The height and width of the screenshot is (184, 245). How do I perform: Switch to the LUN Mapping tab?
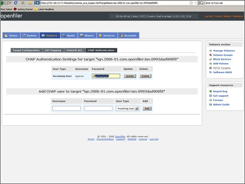53,50
